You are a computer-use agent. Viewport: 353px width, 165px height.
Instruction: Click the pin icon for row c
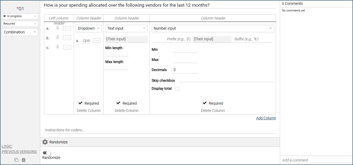pos(58,47)
